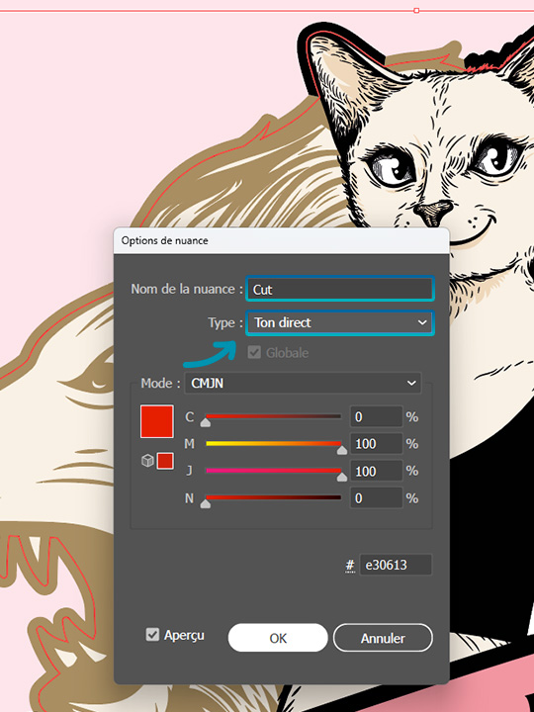This screenshot has height=712, width=534.
Task: Click the hex color # icon
Action: tap(350, 566)
